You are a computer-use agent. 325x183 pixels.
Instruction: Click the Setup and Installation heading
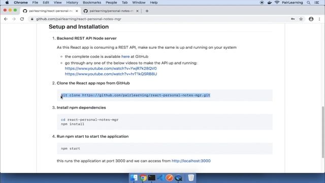tap(79, 26)
